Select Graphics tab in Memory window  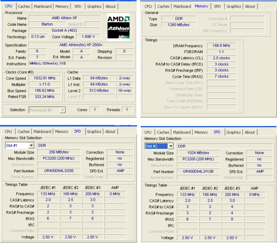(234, 7)
